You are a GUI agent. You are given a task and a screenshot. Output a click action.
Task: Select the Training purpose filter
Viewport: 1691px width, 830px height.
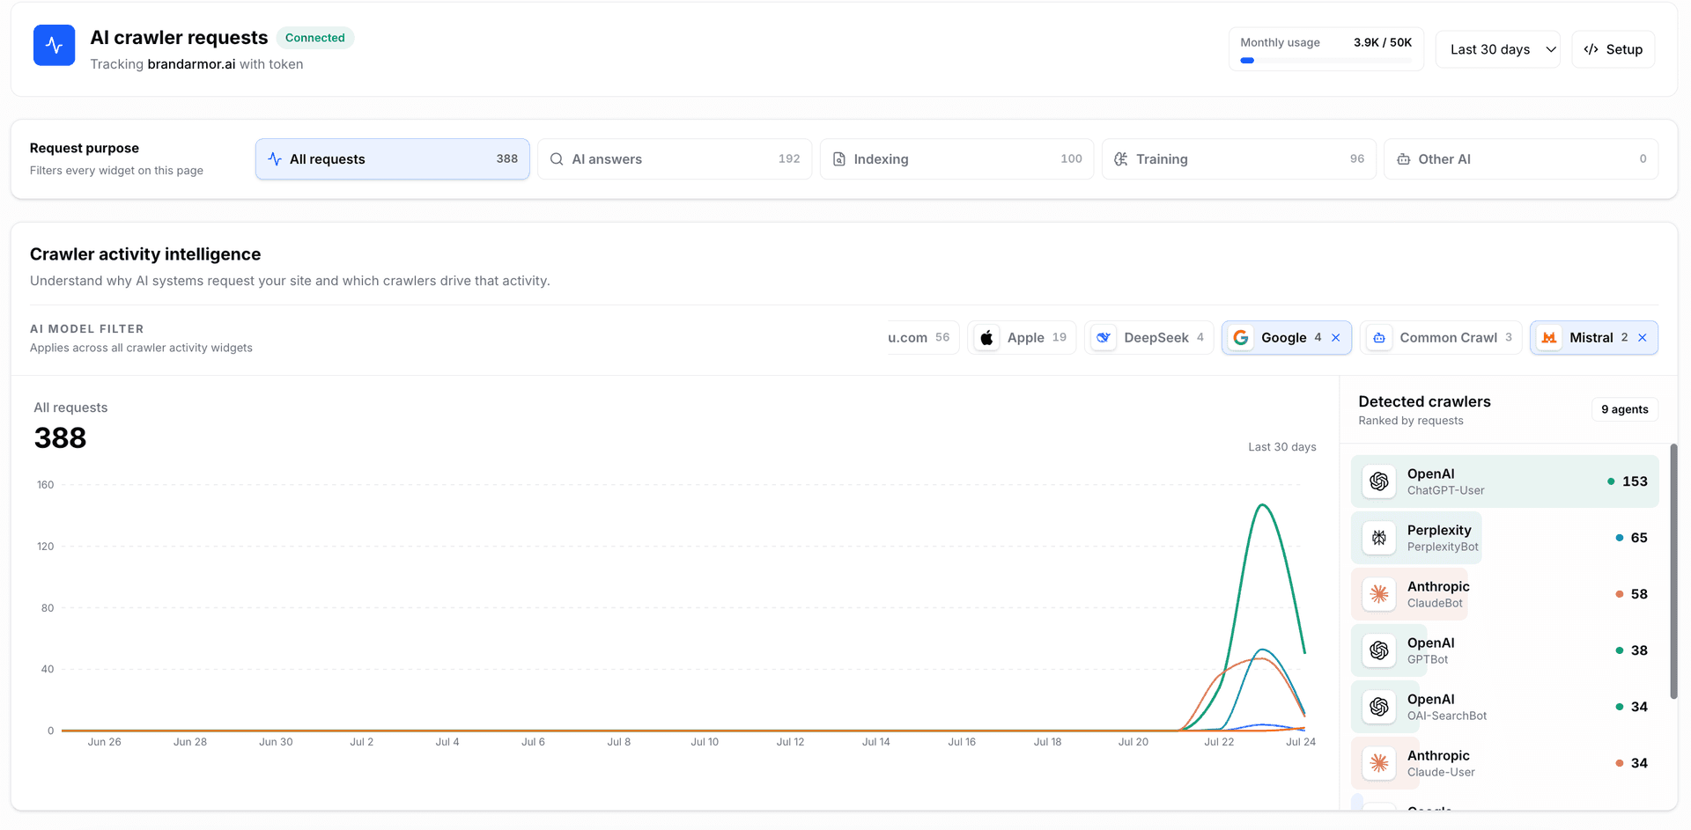tap(1238, 159)
